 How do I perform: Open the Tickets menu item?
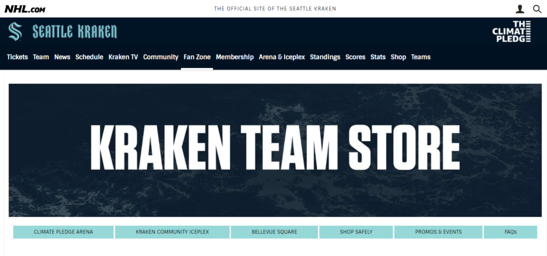(x=17, y=57)
